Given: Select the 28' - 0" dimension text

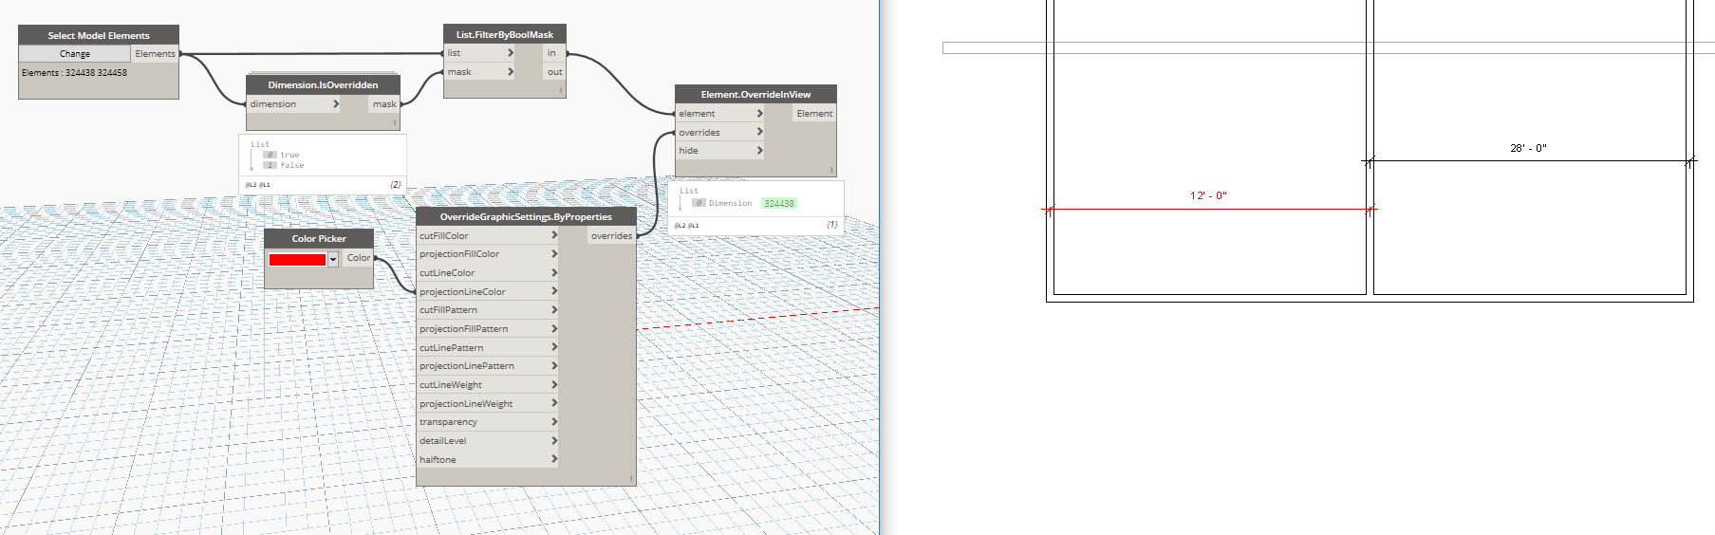Looking at the screenshot, I should pos(1528,148).
